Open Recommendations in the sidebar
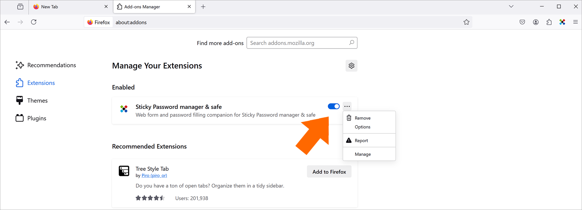This screenshot has width=582, height=210. 46,65
